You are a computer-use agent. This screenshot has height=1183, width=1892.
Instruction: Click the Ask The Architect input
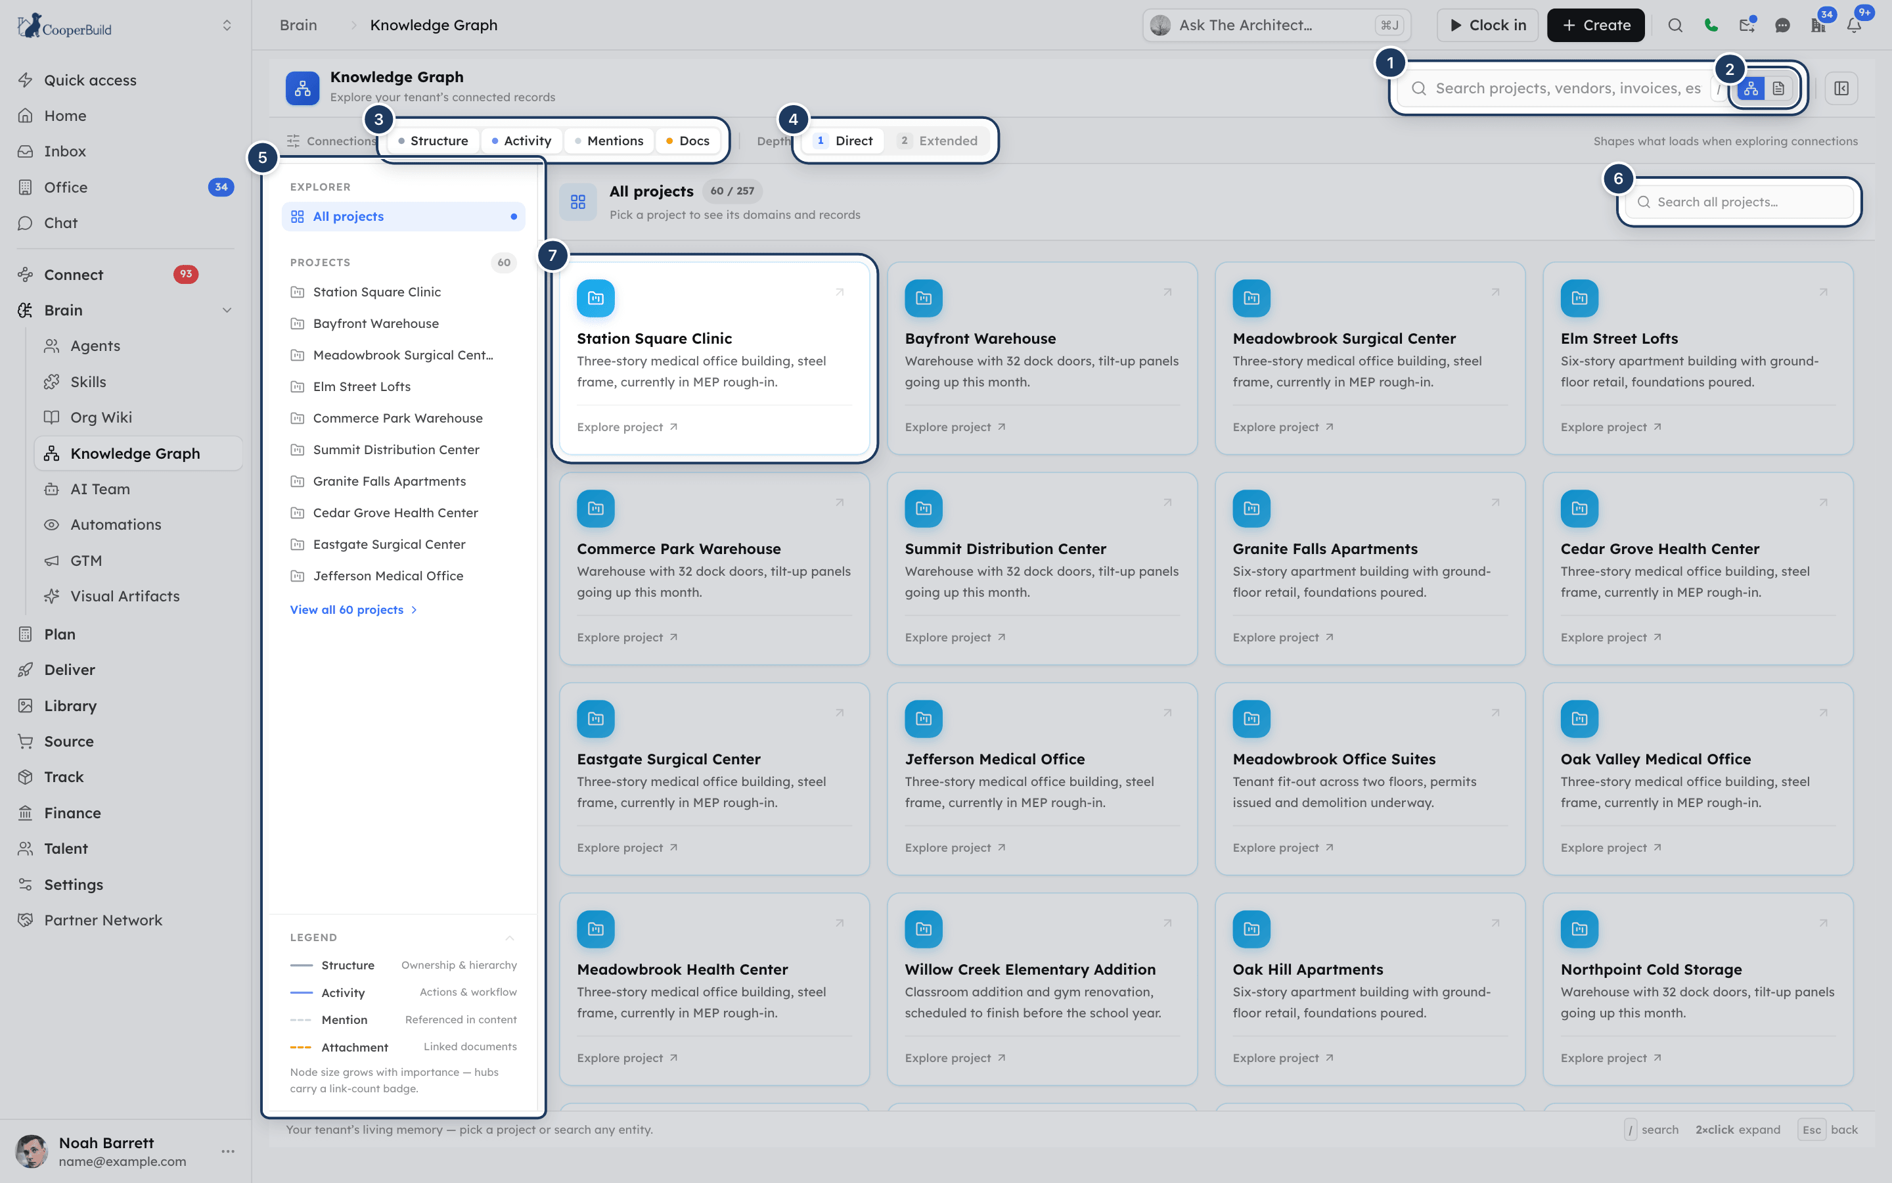[1276, 25]
